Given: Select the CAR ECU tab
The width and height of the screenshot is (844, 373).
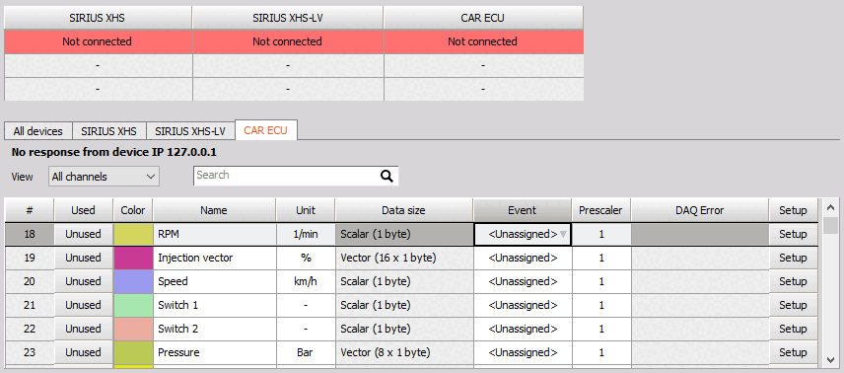Looking at the screenshot, I should [266, 130].
